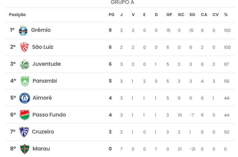Sort by the PG column header
The width and height of the screenshot is (238, 157).
(x=111, y=15)
